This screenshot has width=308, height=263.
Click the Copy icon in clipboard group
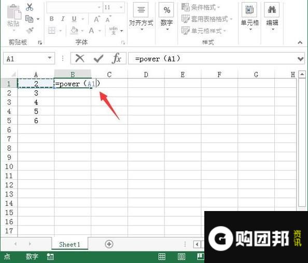(29, 19)
